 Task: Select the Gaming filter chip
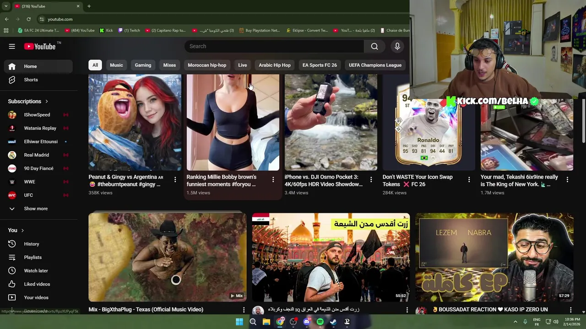pyautogui.click(x=143, y=65)
